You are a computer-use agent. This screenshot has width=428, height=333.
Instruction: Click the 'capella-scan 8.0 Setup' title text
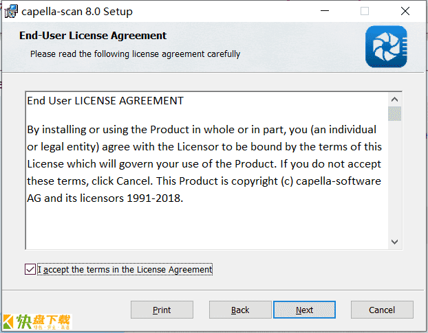point(77,12)
